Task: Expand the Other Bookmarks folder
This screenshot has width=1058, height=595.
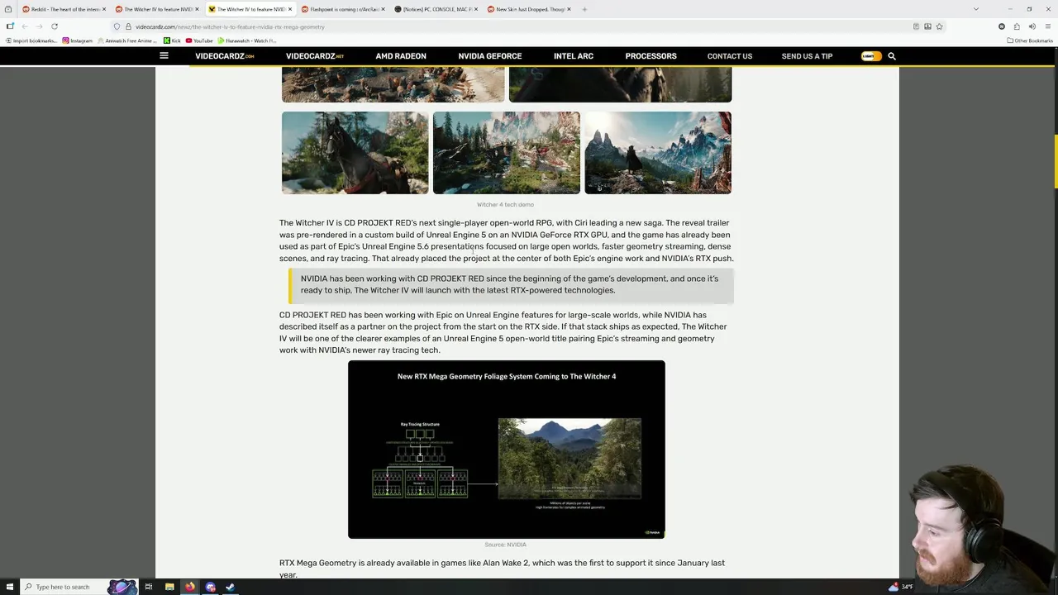Action: click(1030, 40)
